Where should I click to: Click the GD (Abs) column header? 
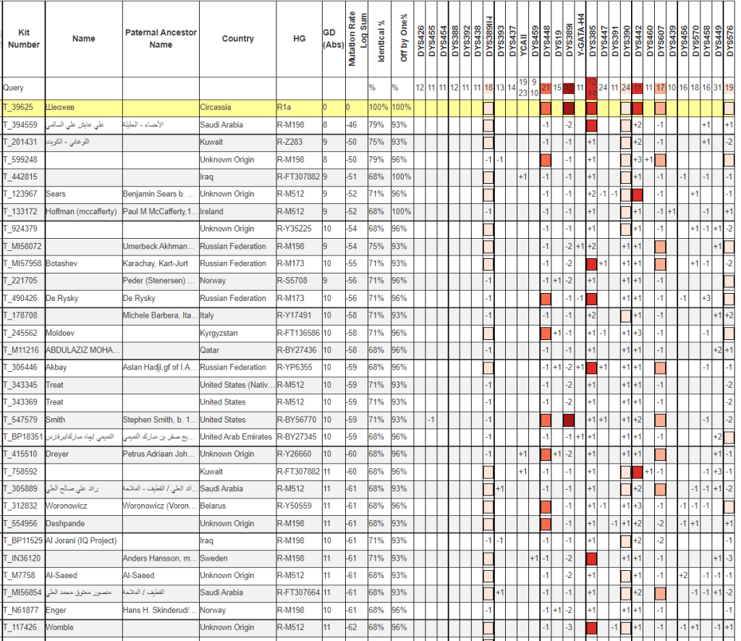pos(333,39)
